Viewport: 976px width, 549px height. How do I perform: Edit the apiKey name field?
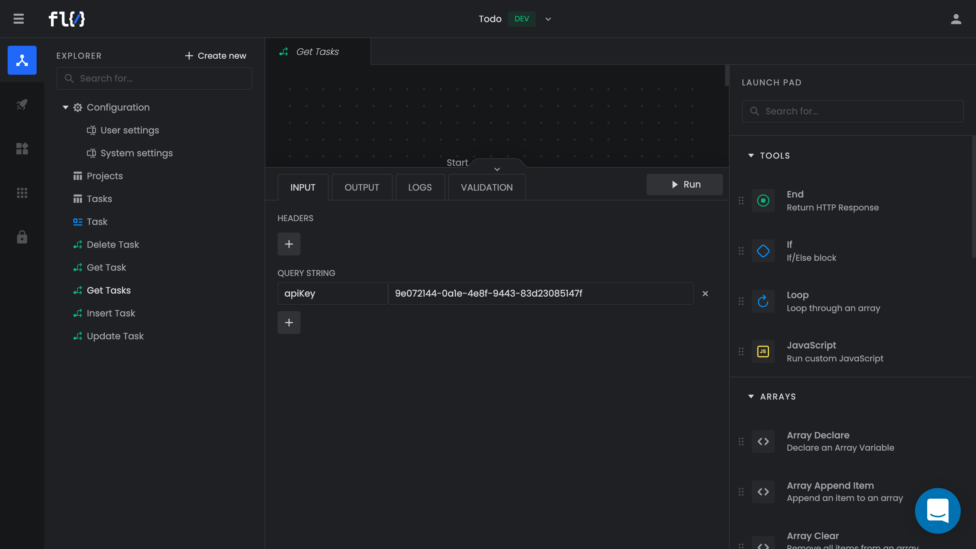pyautogui.click(x=332, y=294)
